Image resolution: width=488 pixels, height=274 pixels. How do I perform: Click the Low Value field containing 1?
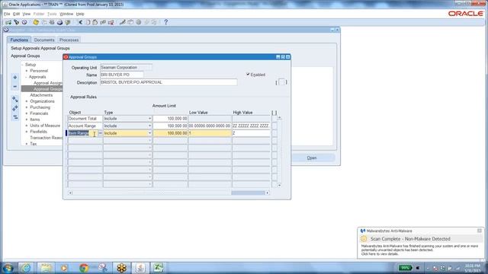[210, 133]
